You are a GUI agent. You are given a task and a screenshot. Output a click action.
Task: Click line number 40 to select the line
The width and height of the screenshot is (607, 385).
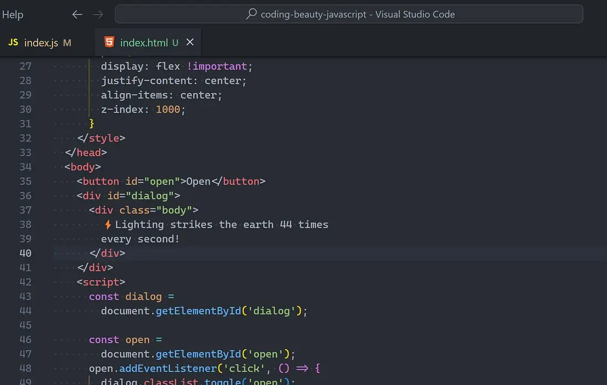(25, 253)
